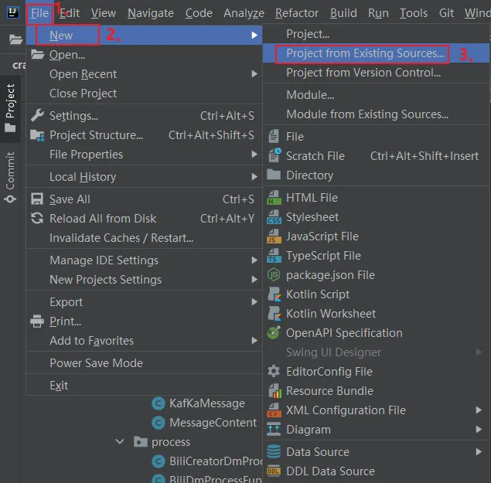
Task: Expand the Manage IDE Settings submenu
Action: [x=254, y=260]
